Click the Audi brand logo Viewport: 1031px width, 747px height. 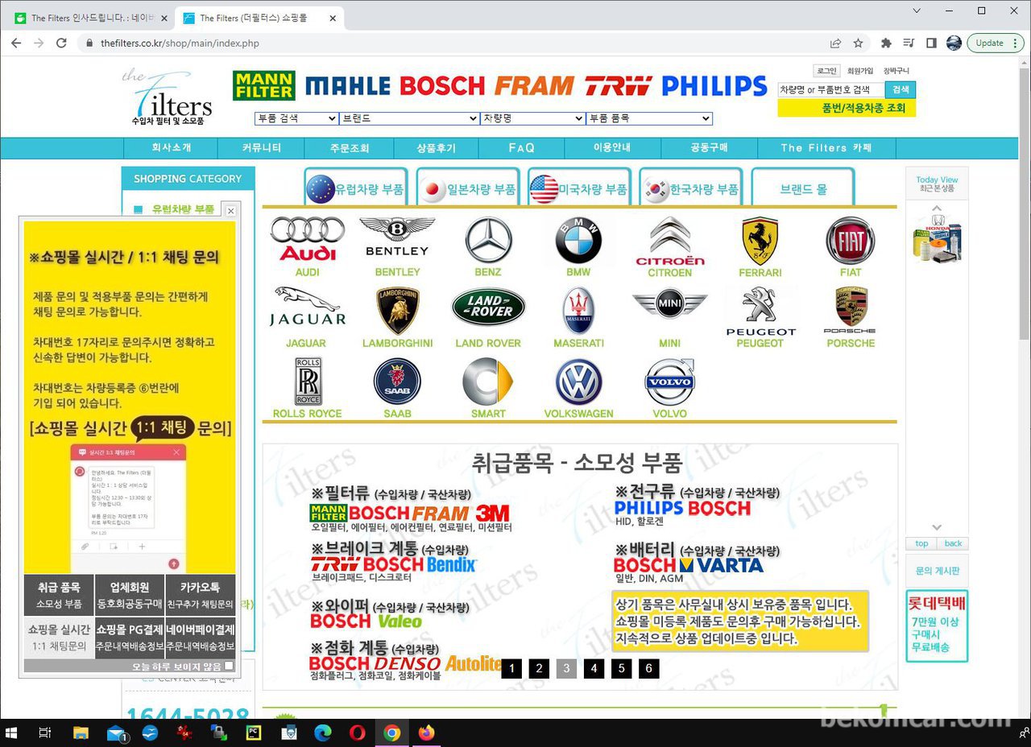[x=307, y=239]
